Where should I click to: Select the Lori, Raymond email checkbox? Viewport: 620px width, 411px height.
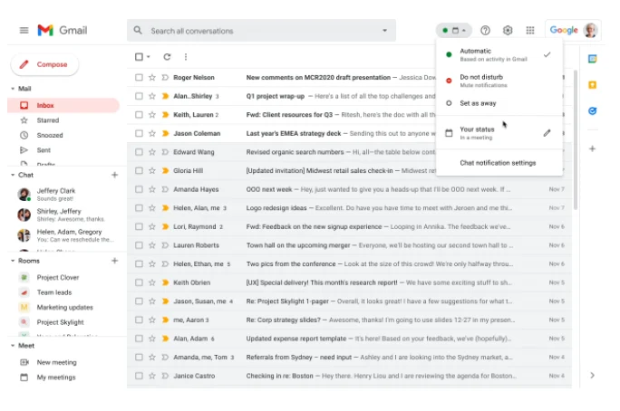[139, 226]
